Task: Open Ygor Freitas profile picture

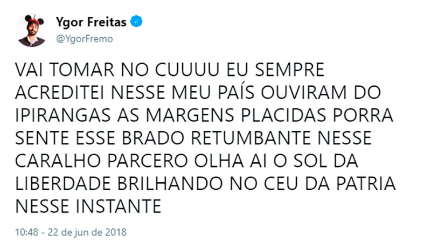Action: pyautogui.click(x=31, y=30)
